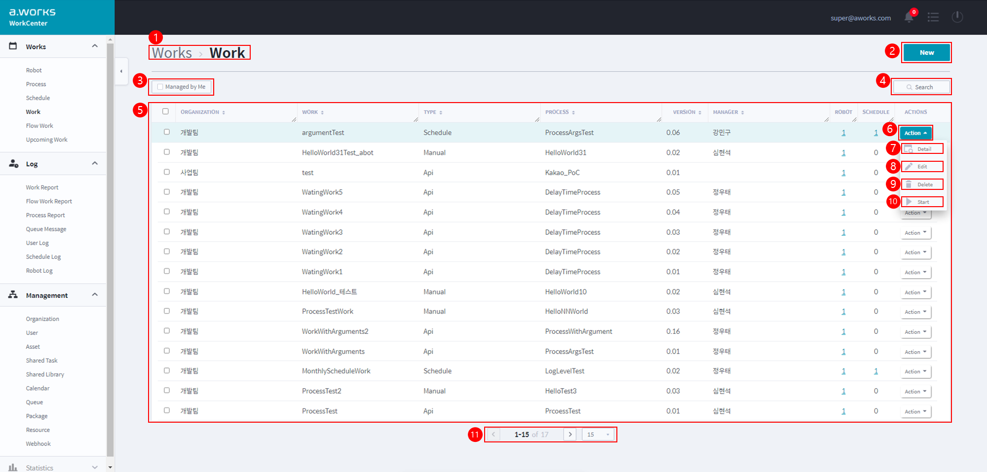987x472 pixels.
Task: Click the Kakao_PoC process cell
Action: [x=562, y=173]
